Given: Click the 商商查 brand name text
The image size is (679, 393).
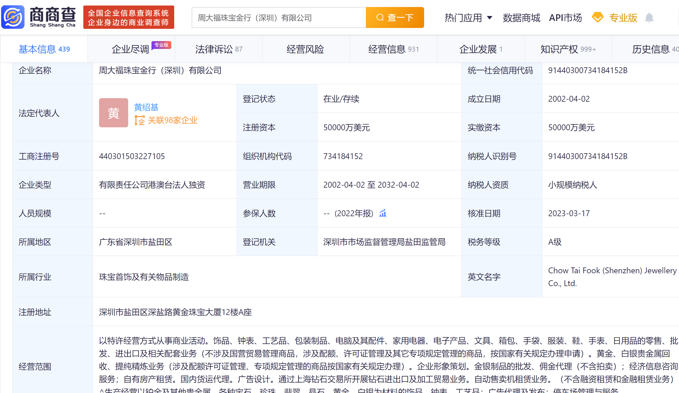Looking at the screenshot, I should [x=53, y=15].
